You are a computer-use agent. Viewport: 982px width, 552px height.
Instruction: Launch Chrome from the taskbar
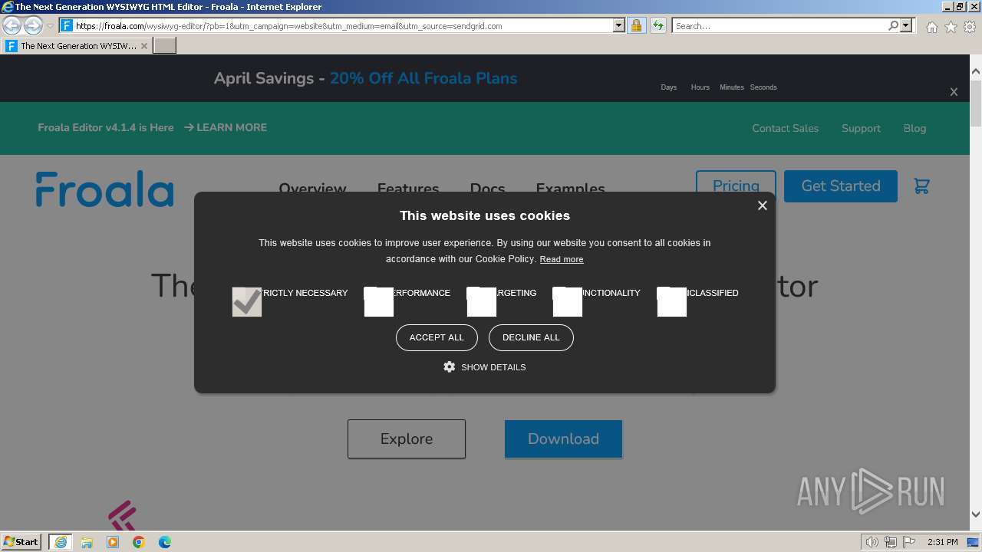139,542
